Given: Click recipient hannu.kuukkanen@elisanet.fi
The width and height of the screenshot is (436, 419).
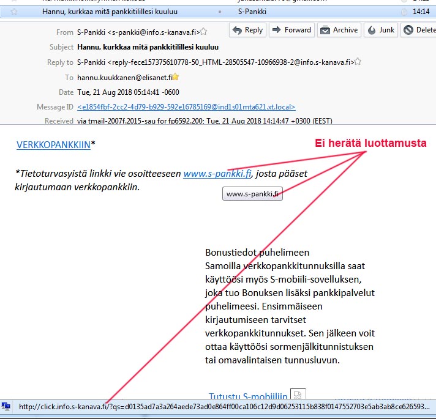Looking at the screenshot, I should pyautogui.click(x=125, y=78).
